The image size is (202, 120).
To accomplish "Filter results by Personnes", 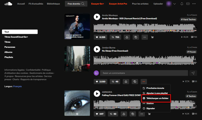I will click(x=10, y=47).
